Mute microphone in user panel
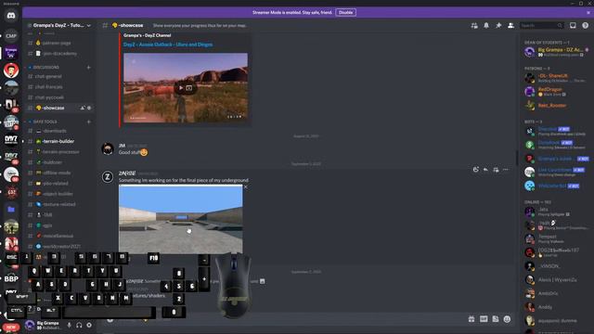 (69, 325)
